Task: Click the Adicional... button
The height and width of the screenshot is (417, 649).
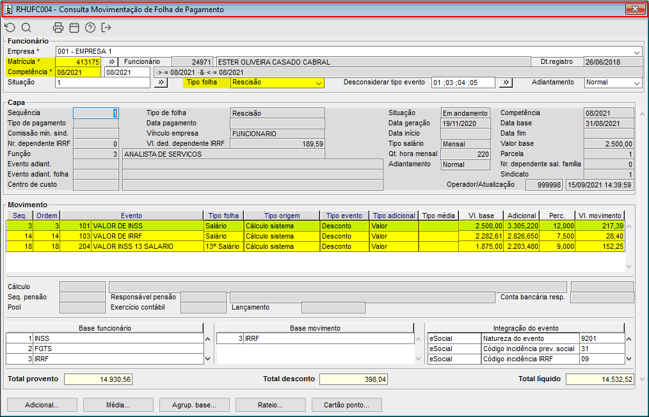Action: pos(42,405)
